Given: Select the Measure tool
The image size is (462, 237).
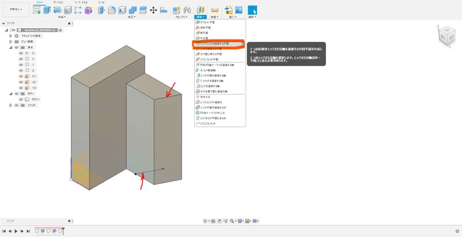Looking at the screenshot, I should pyautogui.click(x=215, y=10).
